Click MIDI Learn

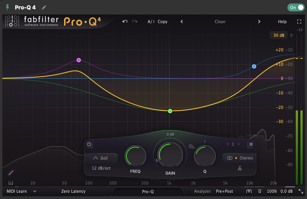coord(17,191)
